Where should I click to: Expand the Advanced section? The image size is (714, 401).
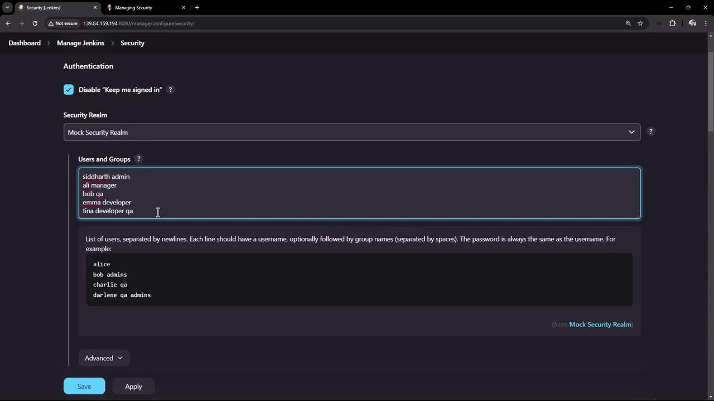point(104,358)
